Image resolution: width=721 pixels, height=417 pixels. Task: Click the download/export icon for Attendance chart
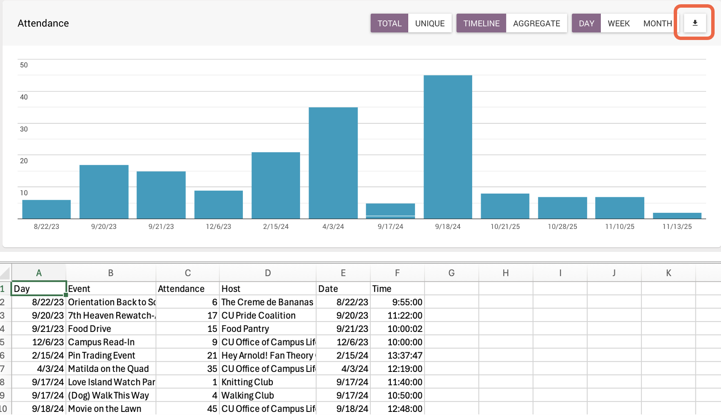pos(694,23)
